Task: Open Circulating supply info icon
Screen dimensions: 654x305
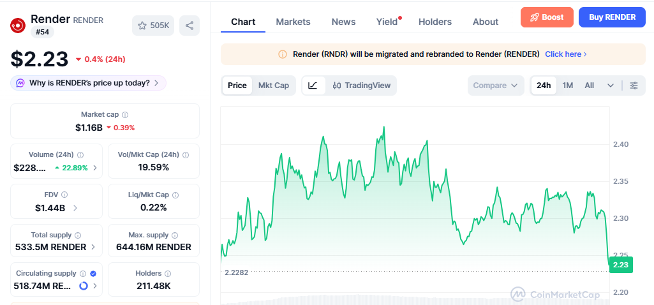Action: pos(82,274)
